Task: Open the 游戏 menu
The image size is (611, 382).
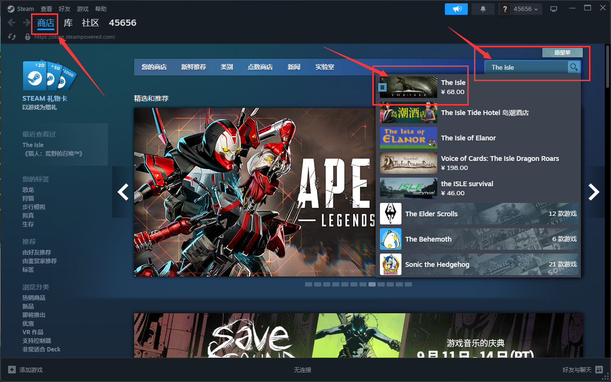Action: [83, 9]
